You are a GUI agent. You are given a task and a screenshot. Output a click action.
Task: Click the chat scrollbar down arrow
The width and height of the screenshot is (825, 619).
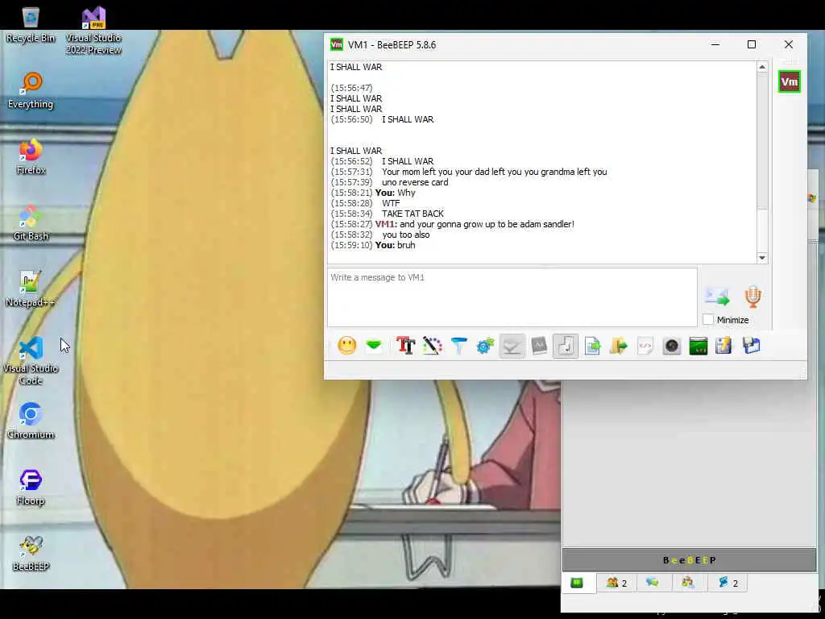point(762,258)
